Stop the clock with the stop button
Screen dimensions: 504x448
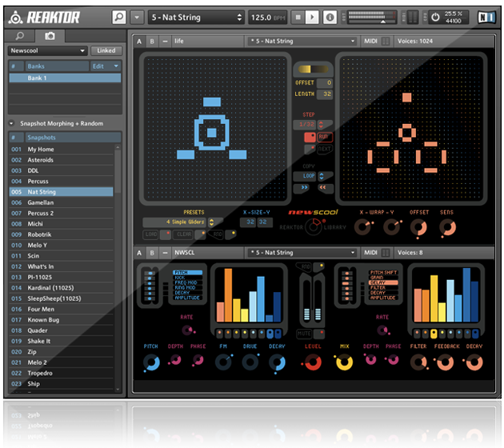tap(298, 17)
